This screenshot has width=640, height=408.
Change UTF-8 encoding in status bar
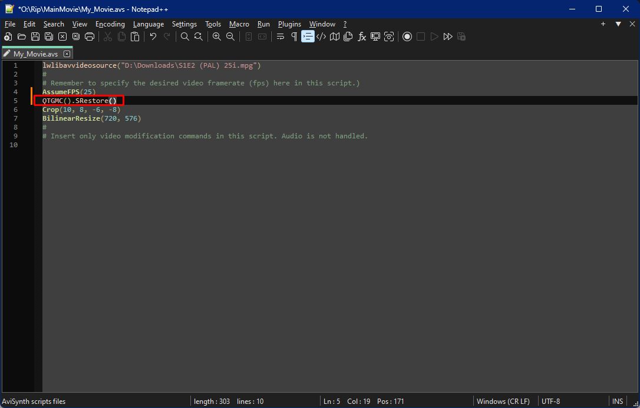(x=550, y=402)
